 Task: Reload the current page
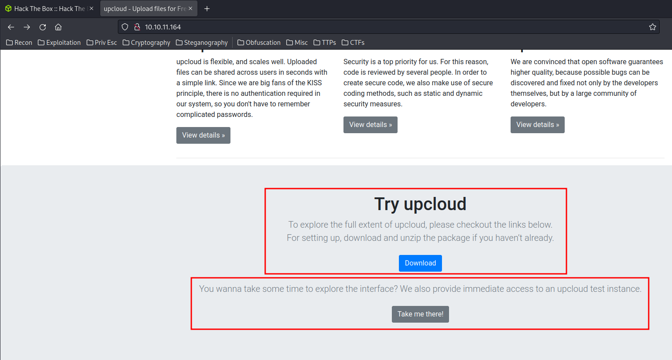43,27
